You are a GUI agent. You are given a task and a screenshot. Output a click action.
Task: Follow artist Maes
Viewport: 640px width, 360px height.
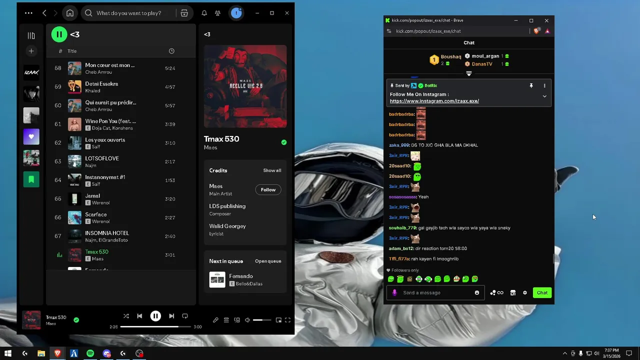[x=268, y=189]
